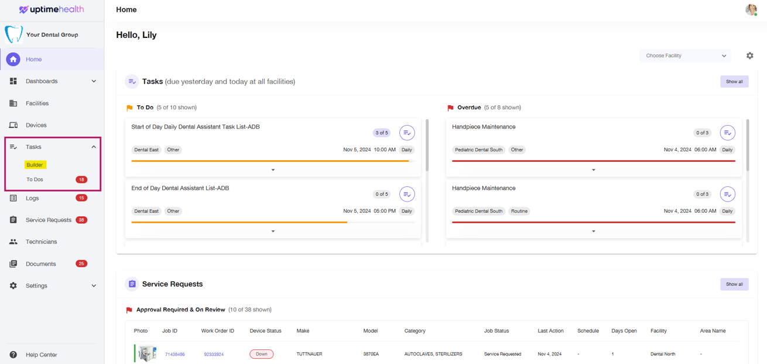This screenshot has height=364, width=767.
Task: Expand the Dashboards sidebar section
Action: point(93,81)
